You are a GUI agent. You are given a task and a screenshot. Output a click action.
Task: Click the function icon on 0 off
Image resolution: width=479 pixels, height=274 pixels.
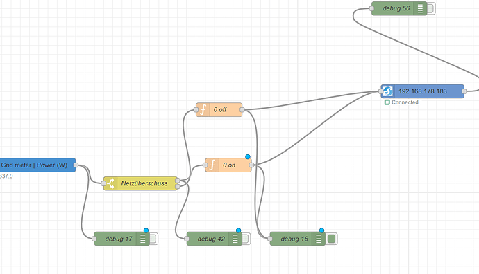[x=203, y=109]
